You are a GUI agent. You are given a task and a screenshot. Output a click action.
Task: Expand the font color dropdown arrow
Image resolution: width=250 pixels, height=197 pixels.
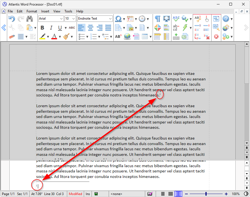click(60, 37)
